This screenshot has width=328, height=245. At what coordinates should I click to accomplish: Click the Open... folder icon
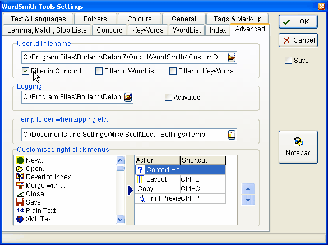click(20, 169)
